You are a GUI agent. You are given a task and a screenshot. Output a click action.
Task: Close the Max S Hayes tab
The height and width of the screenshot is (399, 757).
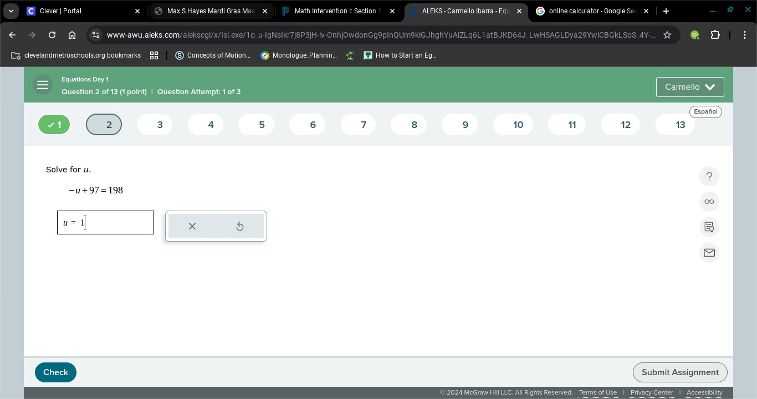[265, 11]
